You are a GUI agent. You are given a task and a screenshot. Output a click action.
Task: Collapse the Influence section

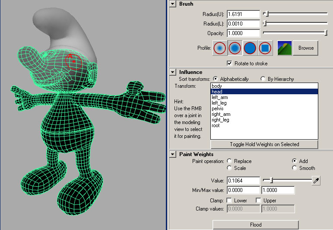[x=173, y=72]
